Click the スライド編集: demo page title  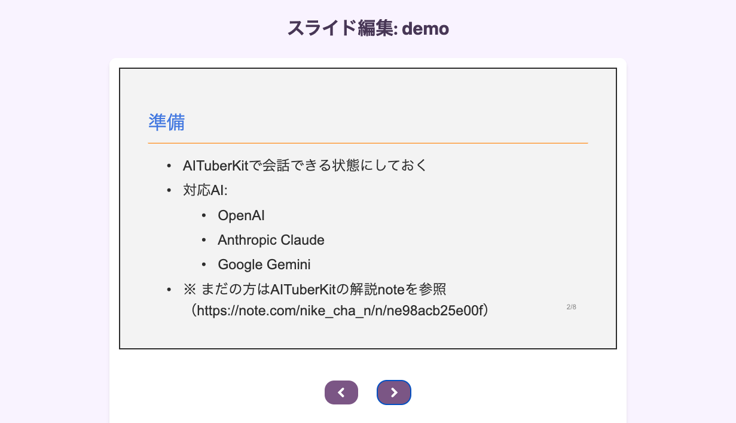(x=368, y=28)
